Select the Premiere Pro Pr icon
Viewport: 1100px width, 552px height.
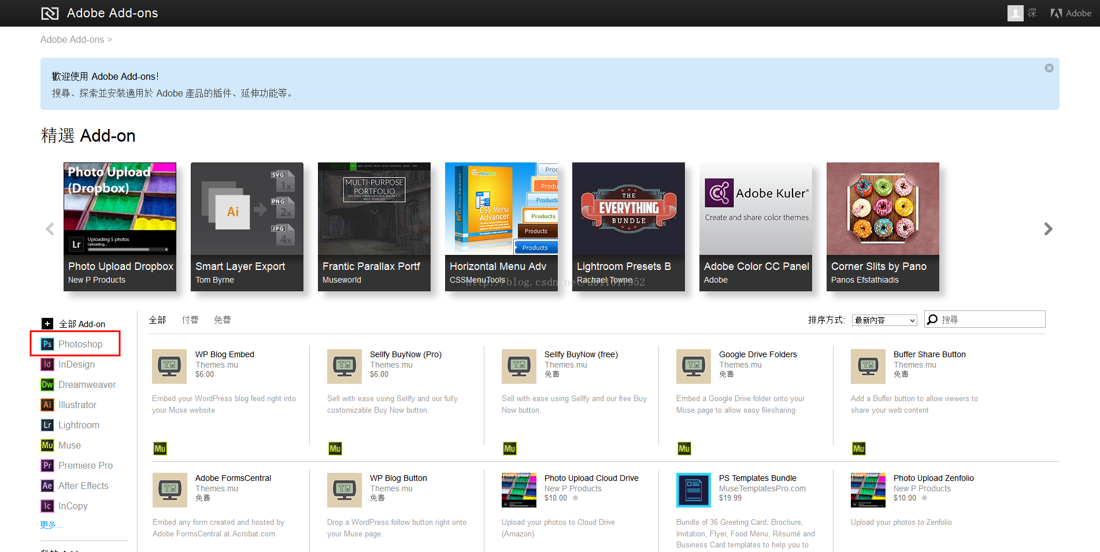coord(47,465)
